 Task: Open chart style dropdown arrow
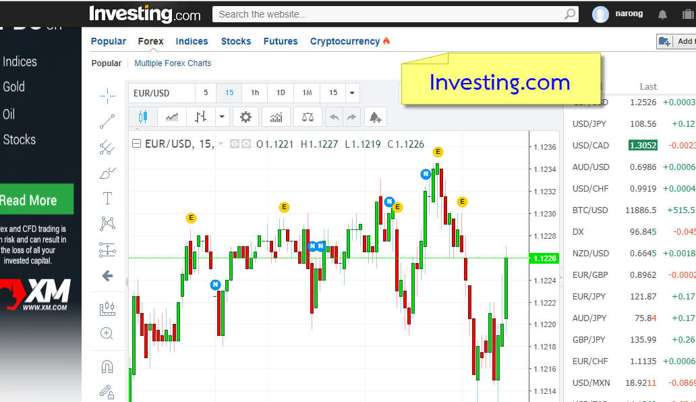point(222,117)
